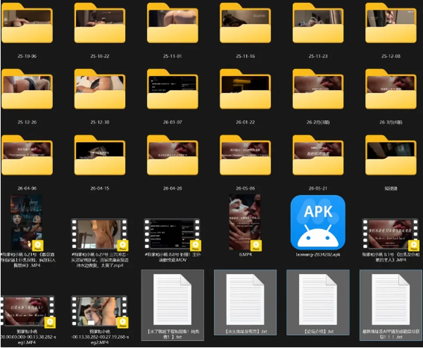423x348 pixels.
Task: Select the 26-05-21 folder icon
Action: [318, 155]
